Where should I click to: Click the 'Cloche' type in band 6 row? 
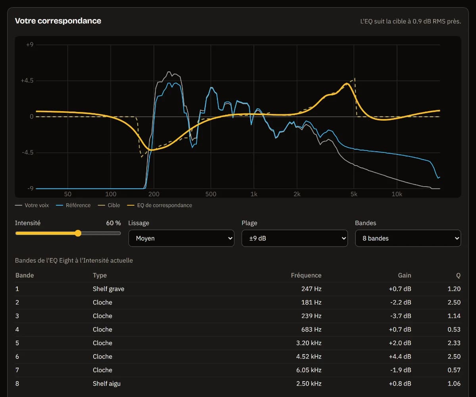click(102, 356)
